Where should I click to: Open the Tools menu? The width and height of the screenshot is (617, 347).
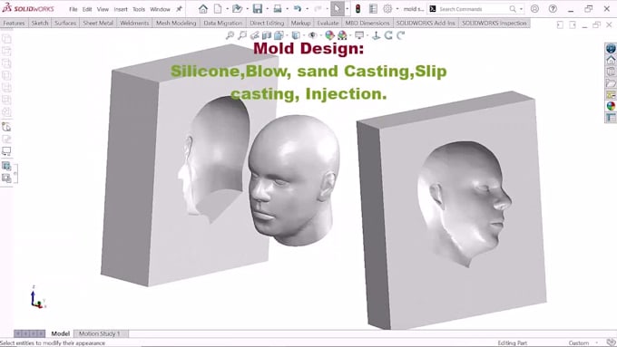[139, 9]
